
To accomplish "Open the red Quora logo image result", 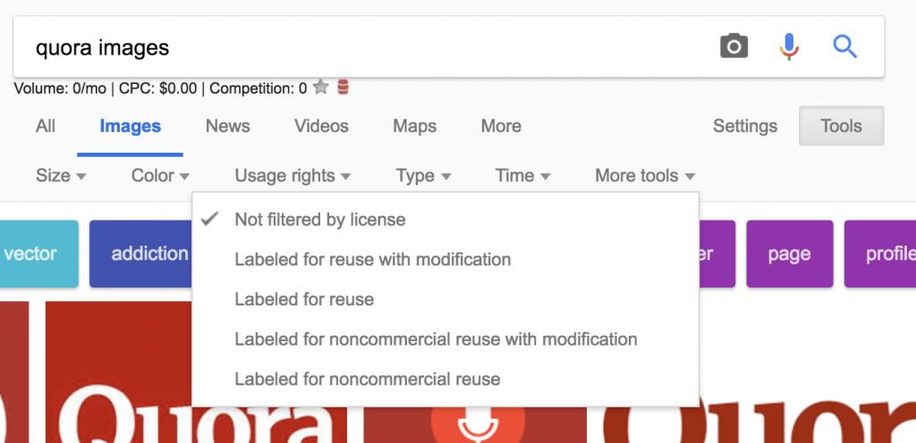I will (x=119, y=372).
